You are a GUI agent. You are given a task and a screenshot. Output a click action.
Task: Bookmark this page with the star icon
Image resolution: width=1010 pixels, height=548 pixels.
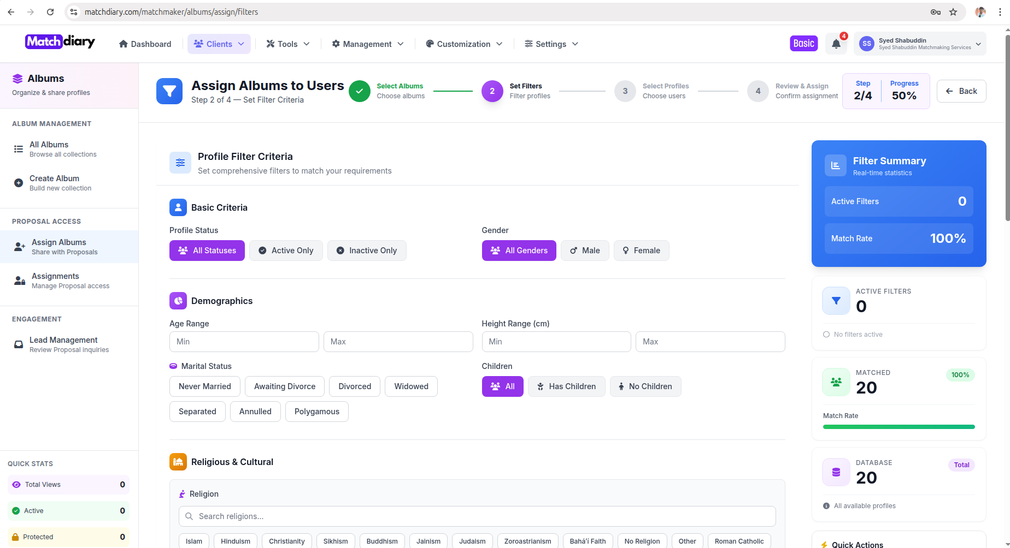(953, 12)
